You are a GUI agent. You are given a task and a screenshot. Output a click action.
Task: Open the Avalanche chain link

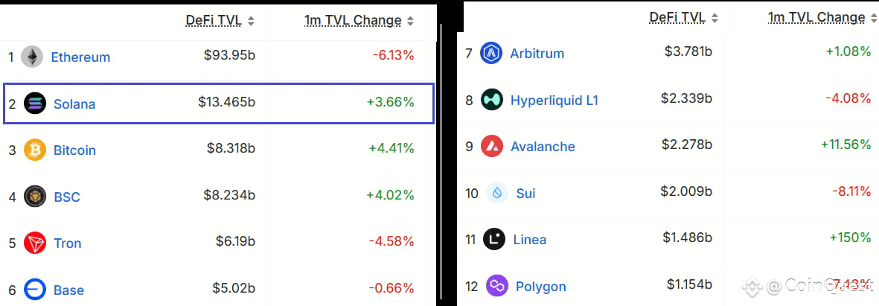543,147
